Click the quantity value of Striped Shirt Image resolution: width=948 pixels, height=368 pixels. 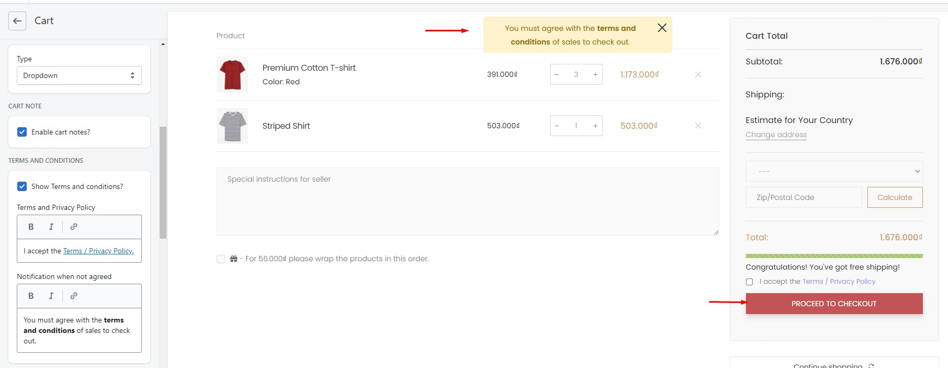576,126
